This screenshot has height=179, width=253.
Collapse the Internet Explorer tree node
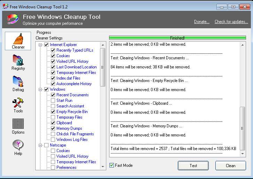click(x=40, y=45)
